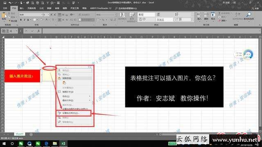Choose Copy in the context menu

coord(75,74)
